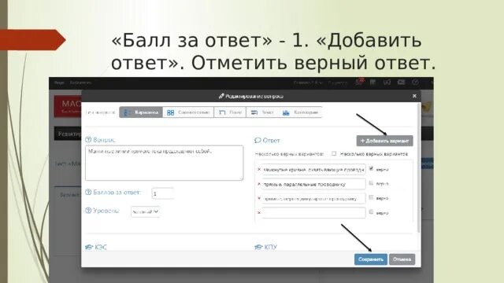Screen dimensions: 504x283
Task: Click the speech bubble icon beside Ответ
Action: coord(258,140)
